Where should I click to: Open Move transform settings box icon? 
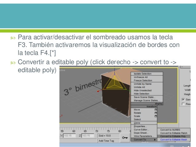click(x=156, y=110)
